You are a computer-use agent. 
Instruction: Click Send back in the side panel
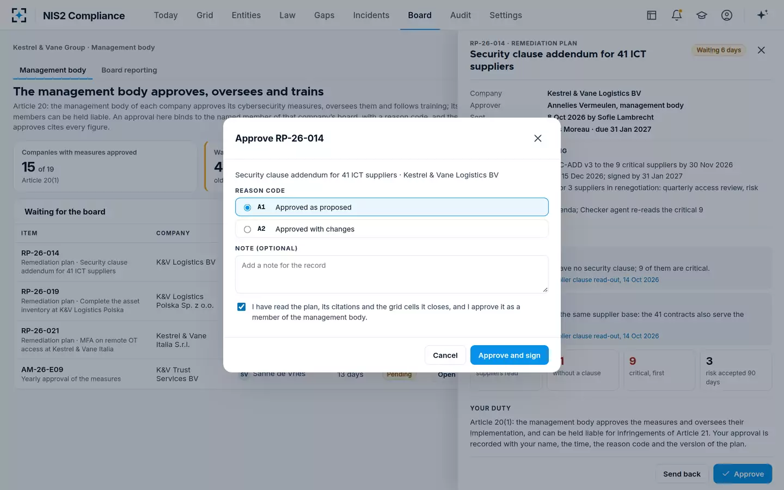point(682,474)
